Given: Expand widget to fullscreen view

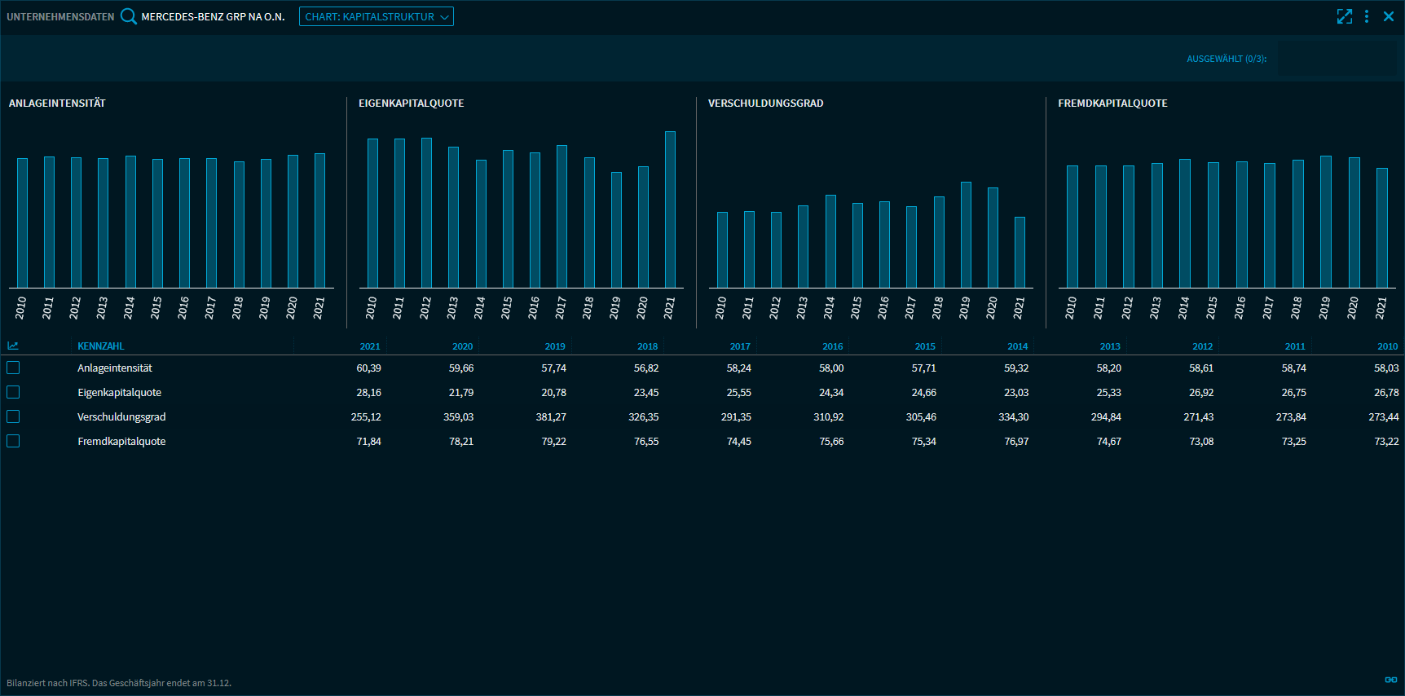Looking at the screenshot, I should tap(1344, 16).
